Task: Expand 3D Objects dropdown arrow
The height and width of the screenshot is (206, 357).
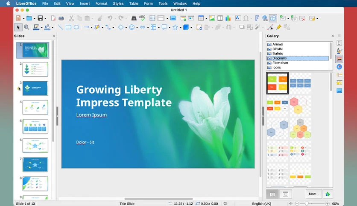Action: point(191,27)
